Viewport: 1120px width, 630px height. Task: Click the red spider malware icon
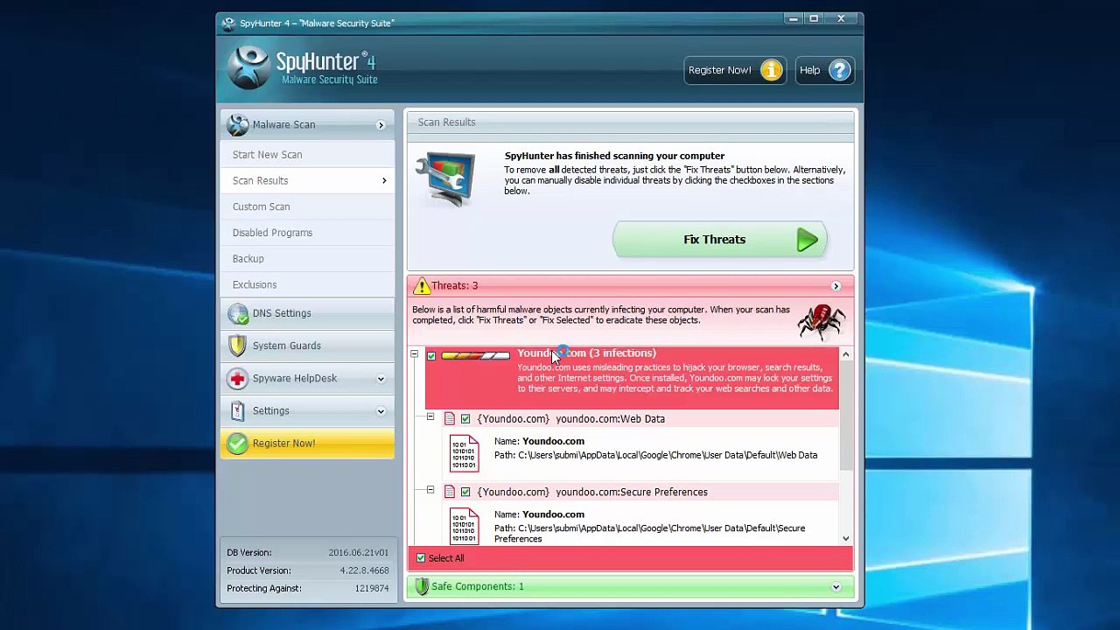(x=821, y=320)
